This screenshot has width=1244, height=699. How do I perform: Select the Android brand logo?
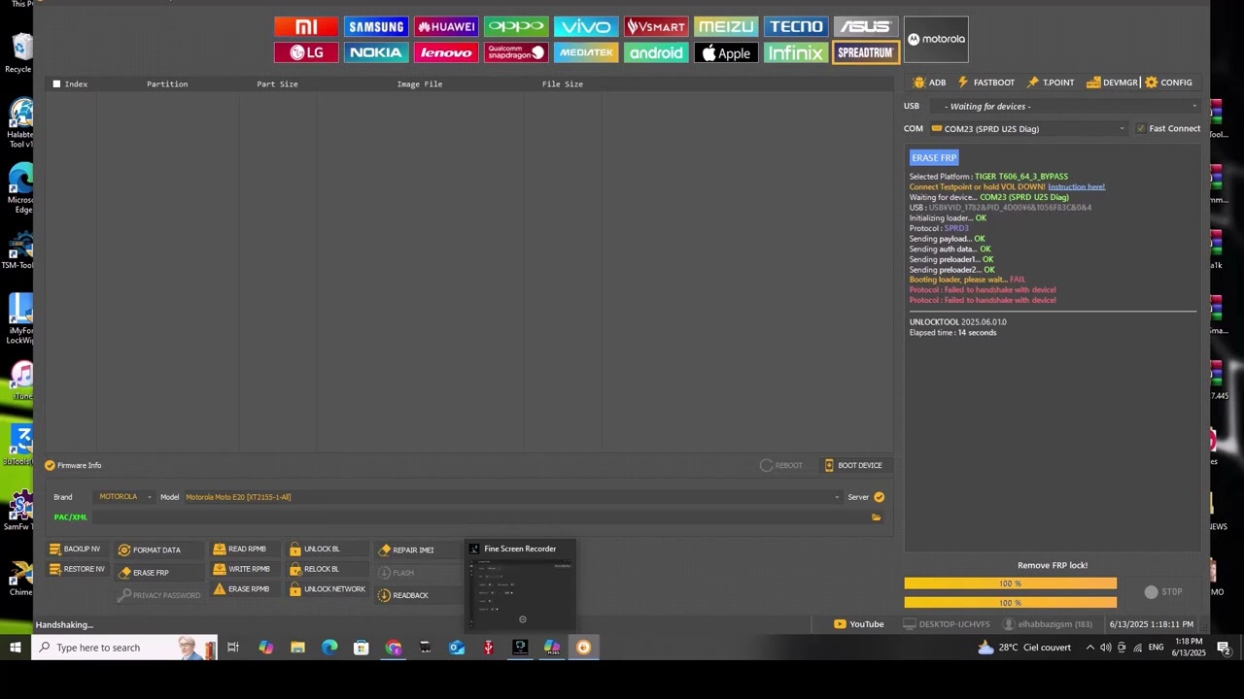656,52
